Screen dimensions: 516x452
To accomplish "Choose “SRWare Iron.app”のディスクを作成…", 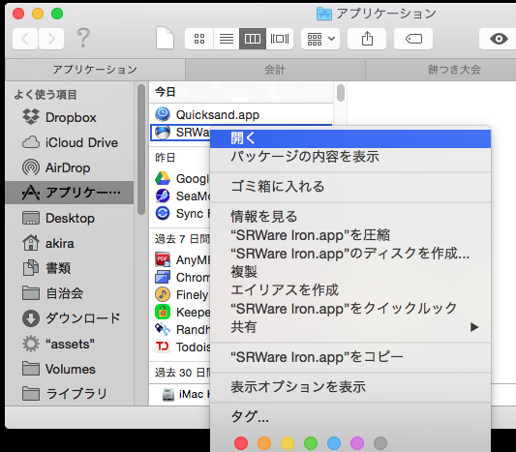I will point(350,254).
